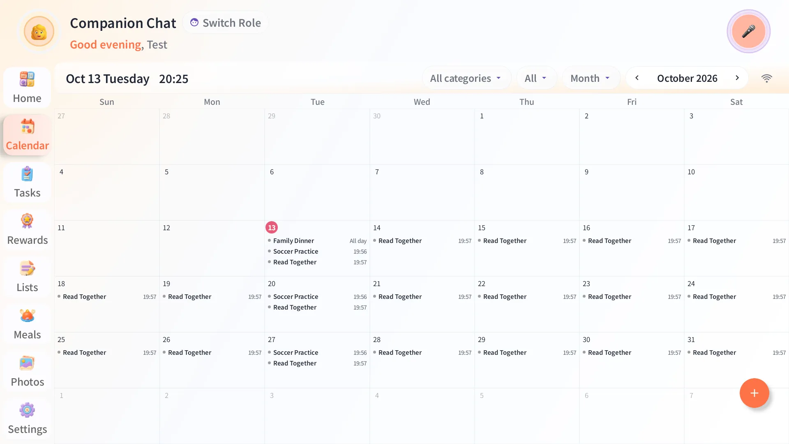Open the Month view dropdown
789x444 pixels.
(591, 78)
